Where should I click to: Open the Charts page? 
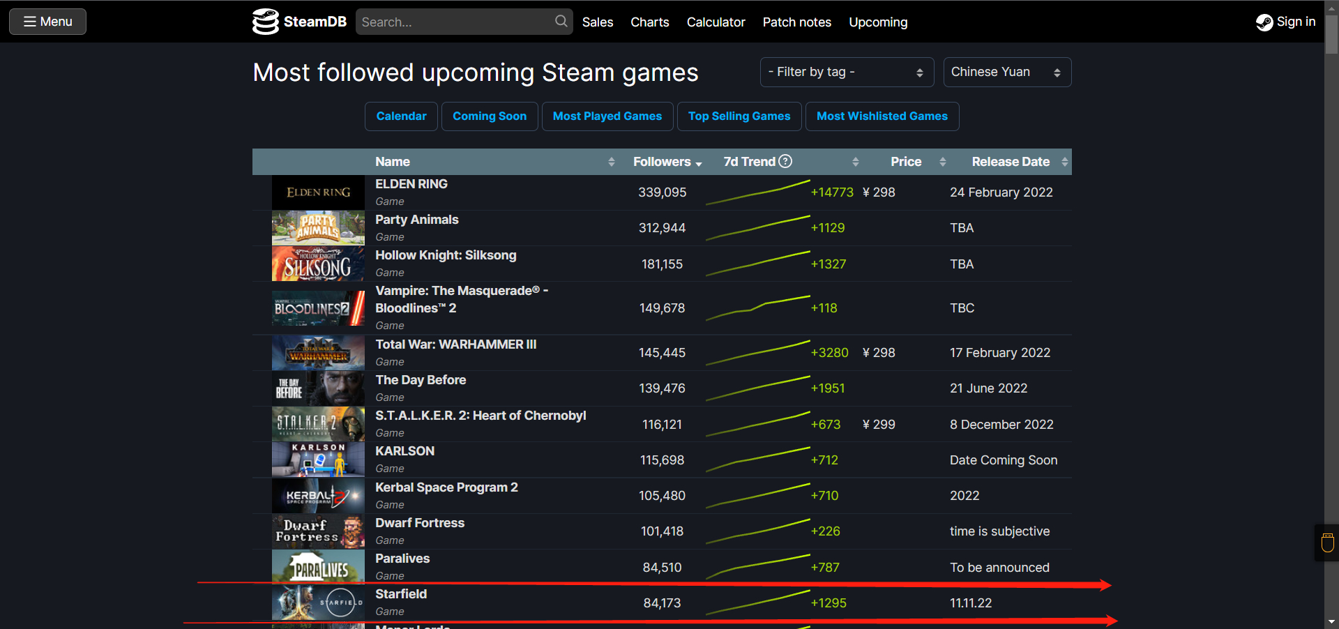[650, 22]
